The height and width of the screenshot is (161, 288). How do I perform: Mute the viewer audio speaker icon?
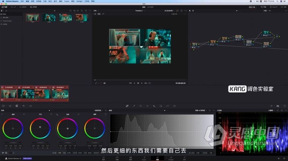(105, 83)
